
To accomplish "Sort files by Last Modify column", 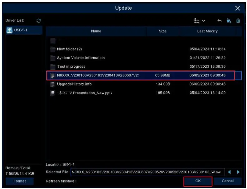I will 207,31.
